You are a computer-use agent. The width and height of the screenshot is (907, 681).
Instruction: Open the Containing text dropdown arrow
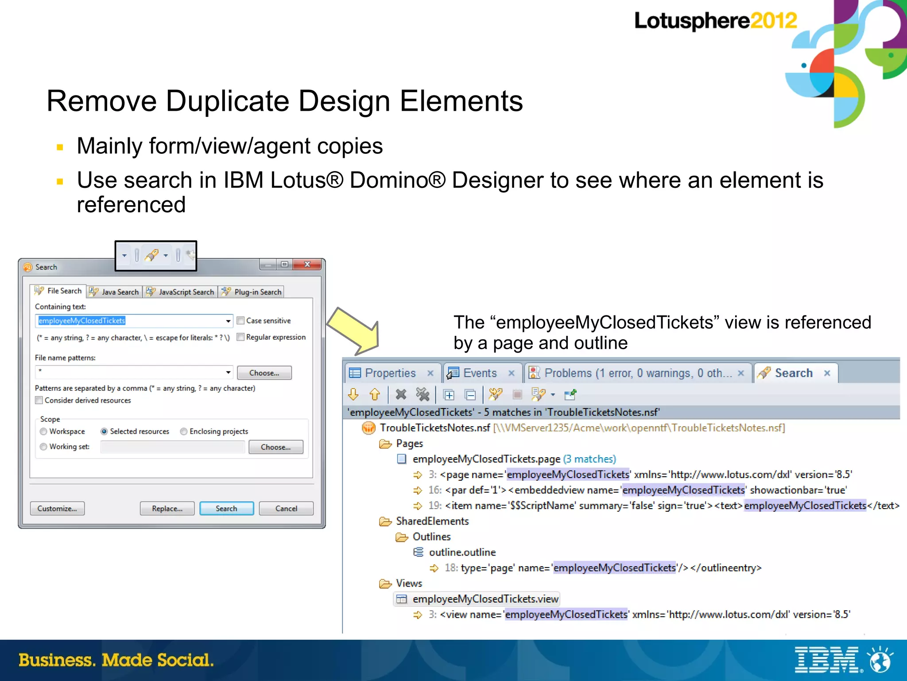[228, 321]
